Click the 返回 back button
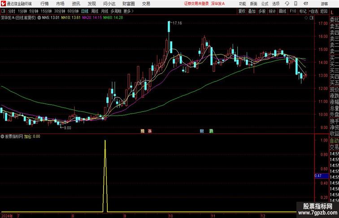The width and height of the screenshot is (339, 218). point(324,11)
